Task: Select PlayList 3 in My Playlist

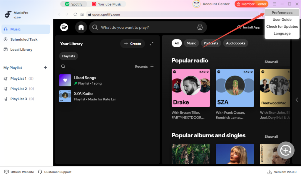Action: pyautogui.click(x=19, y=99)
